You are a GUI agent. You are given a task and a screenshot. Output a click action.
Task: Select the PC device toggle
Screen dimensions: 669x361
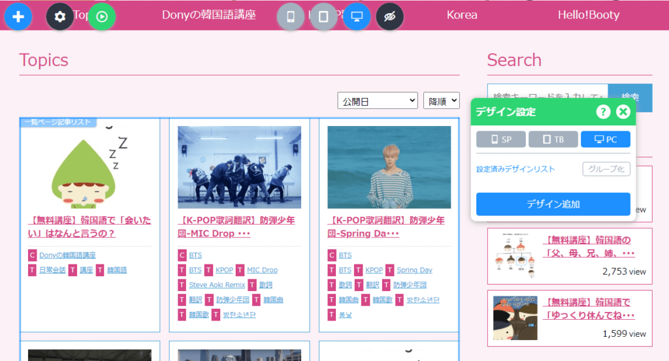click(605, 139)
